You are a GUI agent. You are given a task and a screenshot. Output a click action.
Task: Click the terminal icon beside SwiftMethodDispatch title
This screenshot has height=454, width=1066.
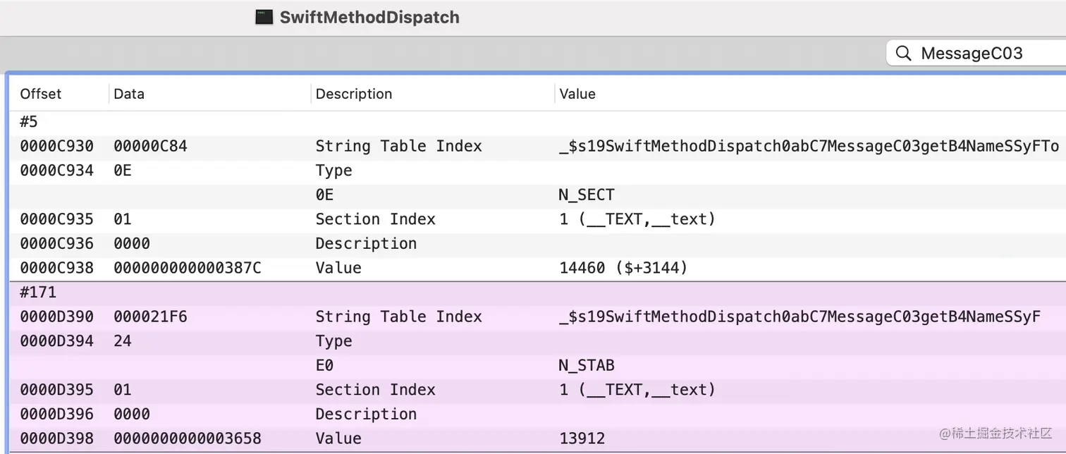pos(264,18)
